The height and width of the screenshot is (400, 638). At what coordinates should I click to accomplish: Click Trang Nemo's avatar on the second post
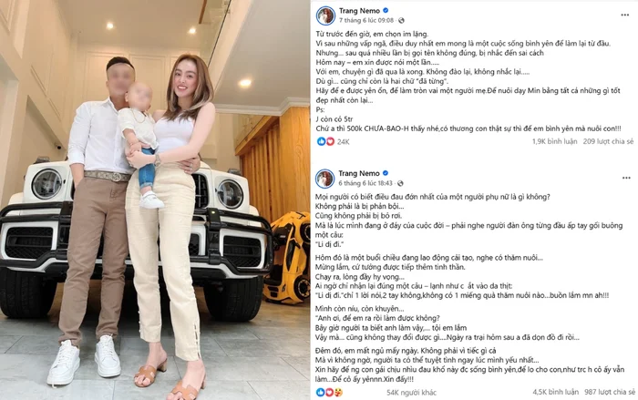325,179
